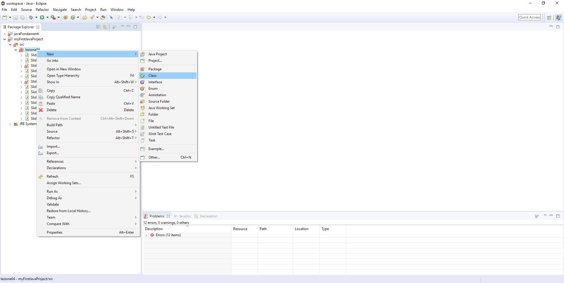Select Other... in the New submenu
Screen dimensions: 564x283
coord(168,157)
